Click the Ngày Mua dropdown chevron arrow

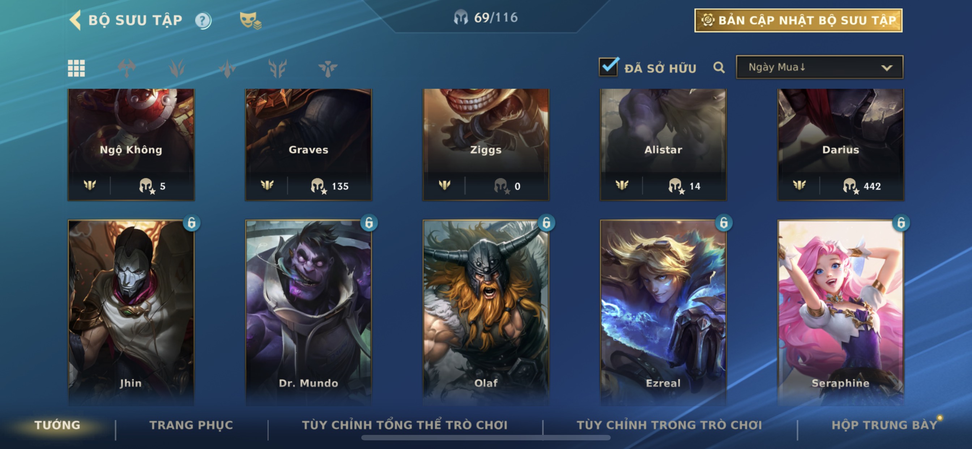click(887, 68)
